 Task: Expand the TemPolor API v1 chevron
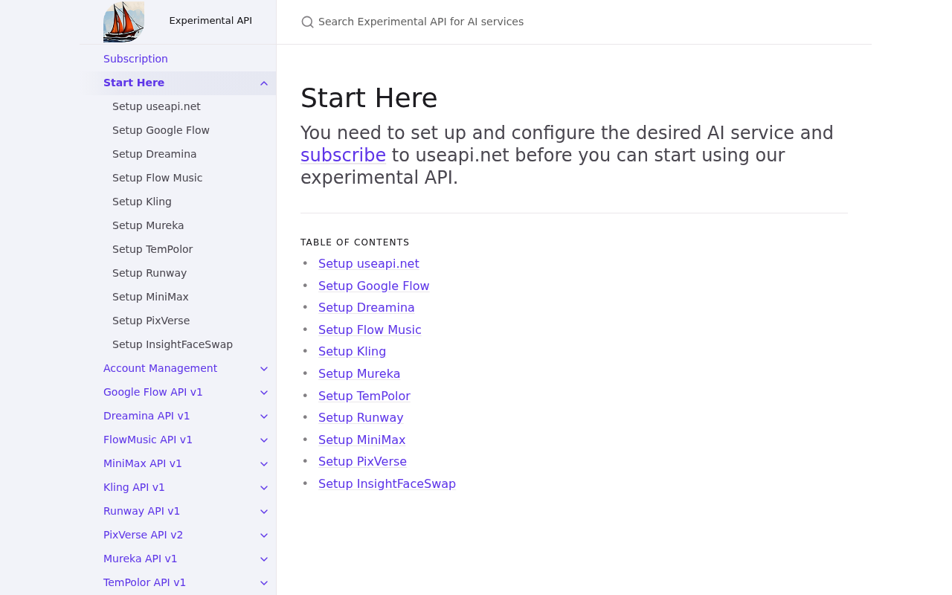click(264, 583)
